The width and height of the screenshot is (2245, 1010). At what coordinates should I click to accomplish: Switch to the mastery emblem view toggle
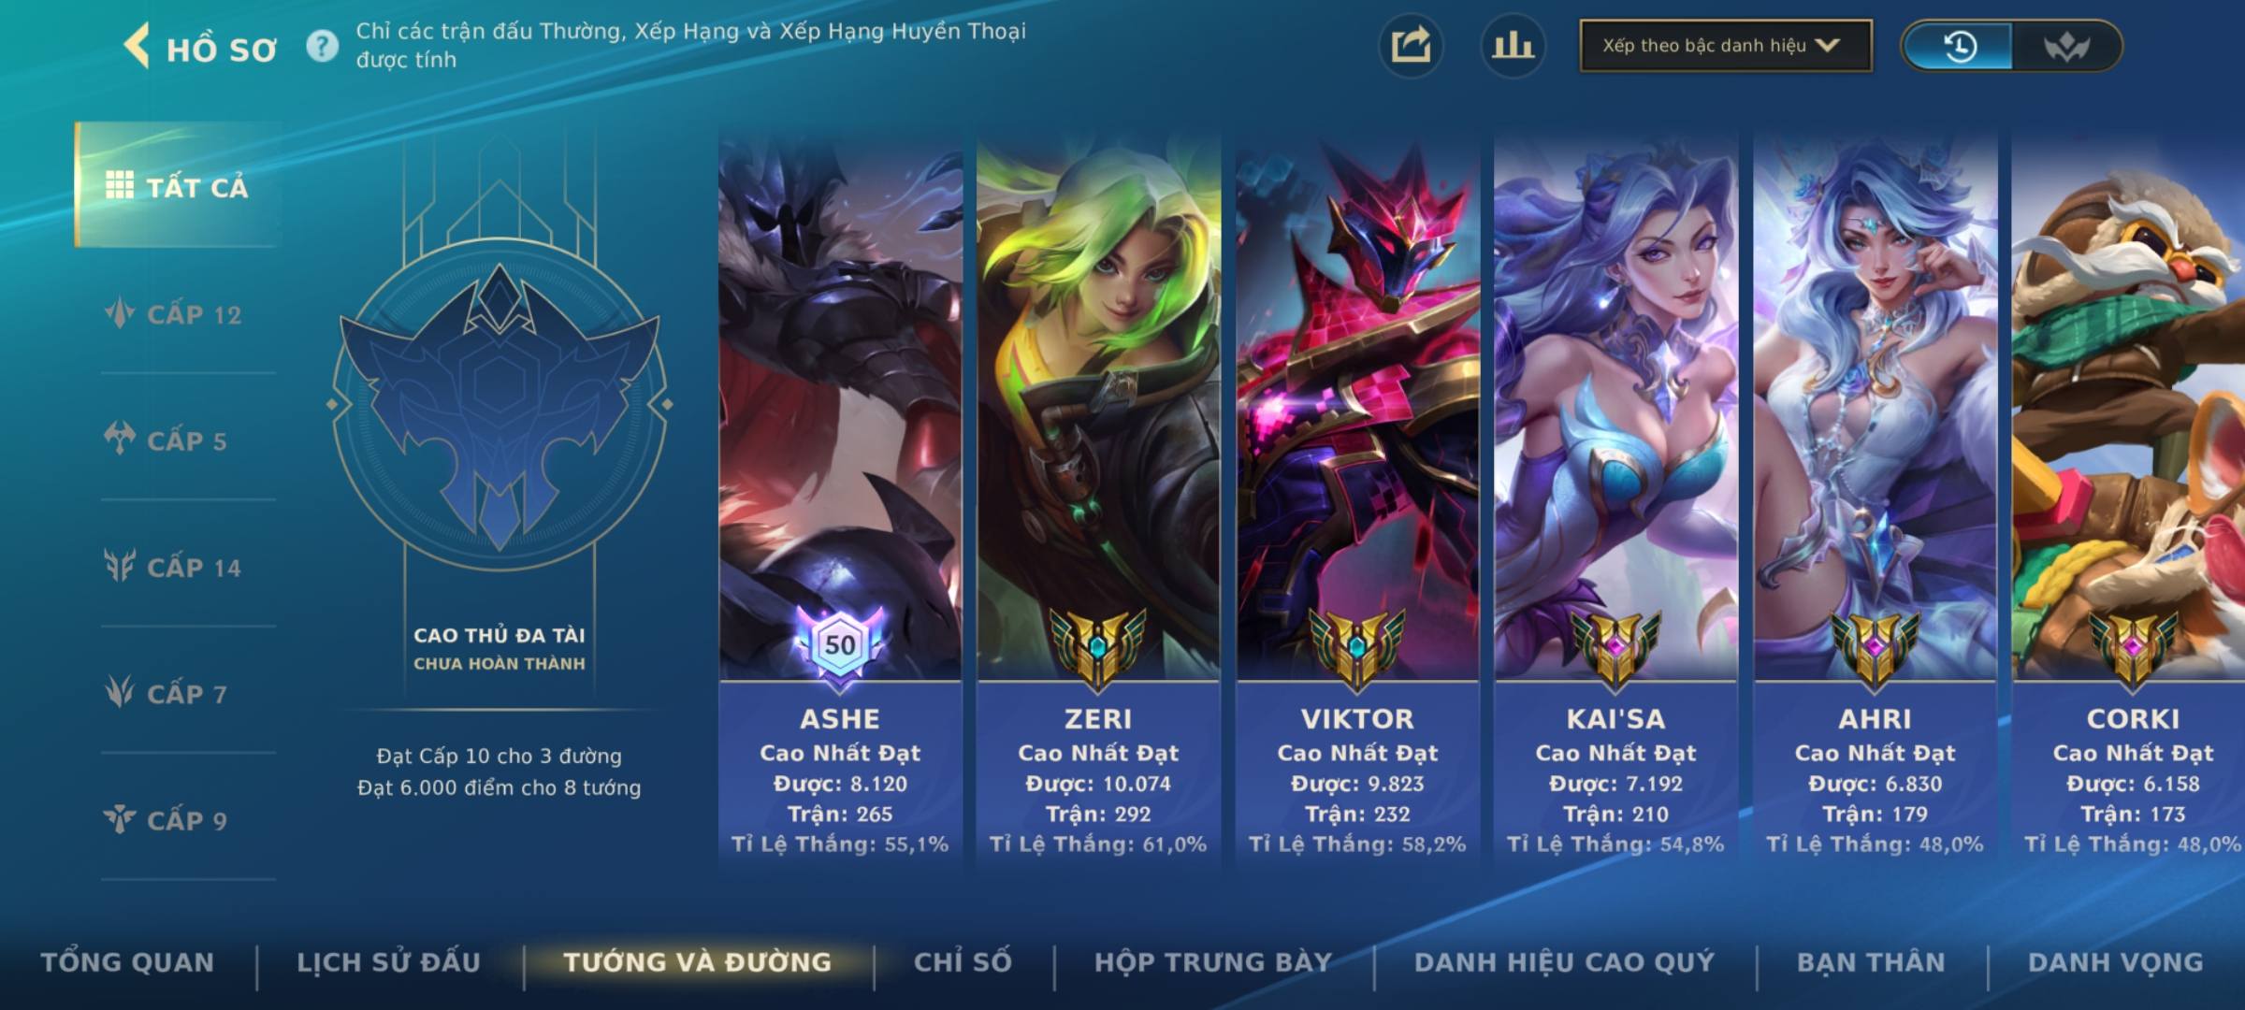(x=2065, y=46)
